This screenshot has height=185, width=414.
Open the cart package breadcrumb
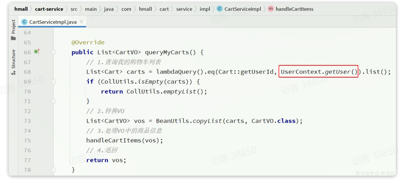164,9
